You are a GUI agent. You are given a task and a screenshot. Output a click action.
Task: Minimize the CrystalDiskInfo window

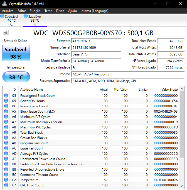[x=155, y=4]
